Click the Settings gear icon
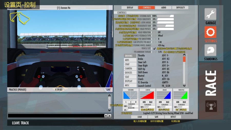This screenshot has width=231, height=130. click(210, 32)
